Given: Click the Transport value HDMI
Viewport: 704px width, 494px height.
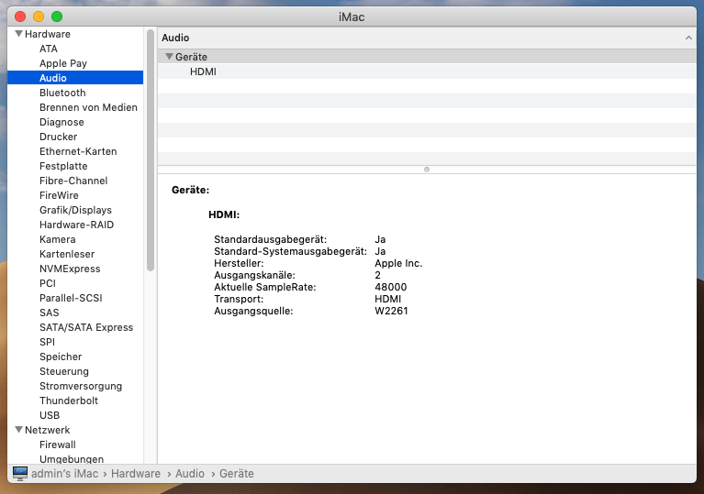Looking at the screenshot, I should pyautogui.click(x=388, y=299).
